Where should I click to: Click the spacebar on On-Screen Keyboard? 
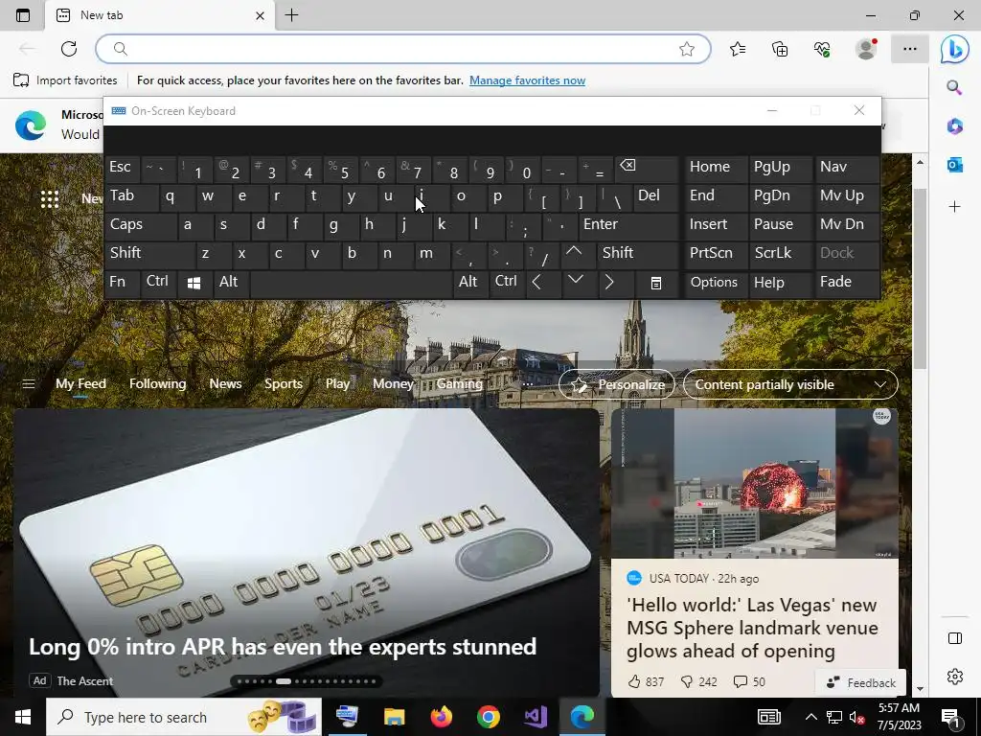pyautogui.click(x=351, y=283)
